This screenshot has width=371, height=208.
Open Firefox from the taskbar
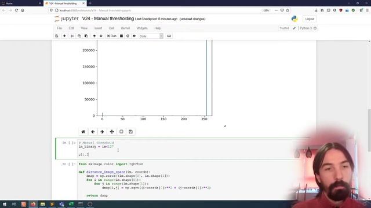click(33, 204)
